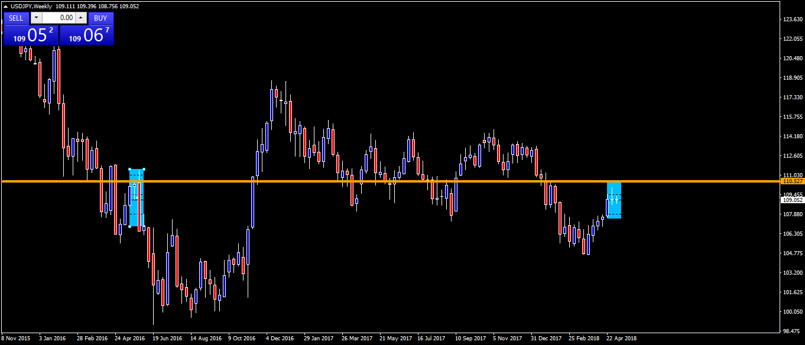This screenshot has width=805, height=345.
Task: Click the 3 Jan 2016 date label
Action: coord(53,339)
